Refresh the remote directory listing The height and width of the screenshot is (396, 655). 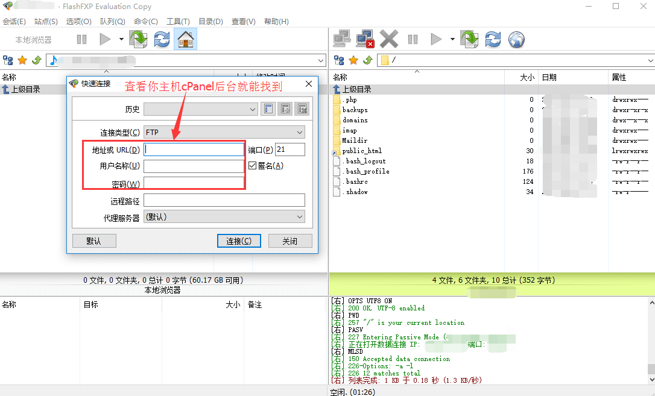pyautogui.click(x=493, y=39)
